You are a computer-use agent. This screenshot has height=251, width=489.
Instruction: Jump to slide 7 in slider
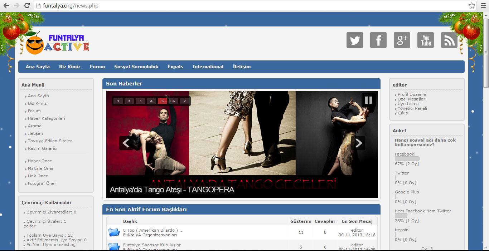click(x=185, y=101)
